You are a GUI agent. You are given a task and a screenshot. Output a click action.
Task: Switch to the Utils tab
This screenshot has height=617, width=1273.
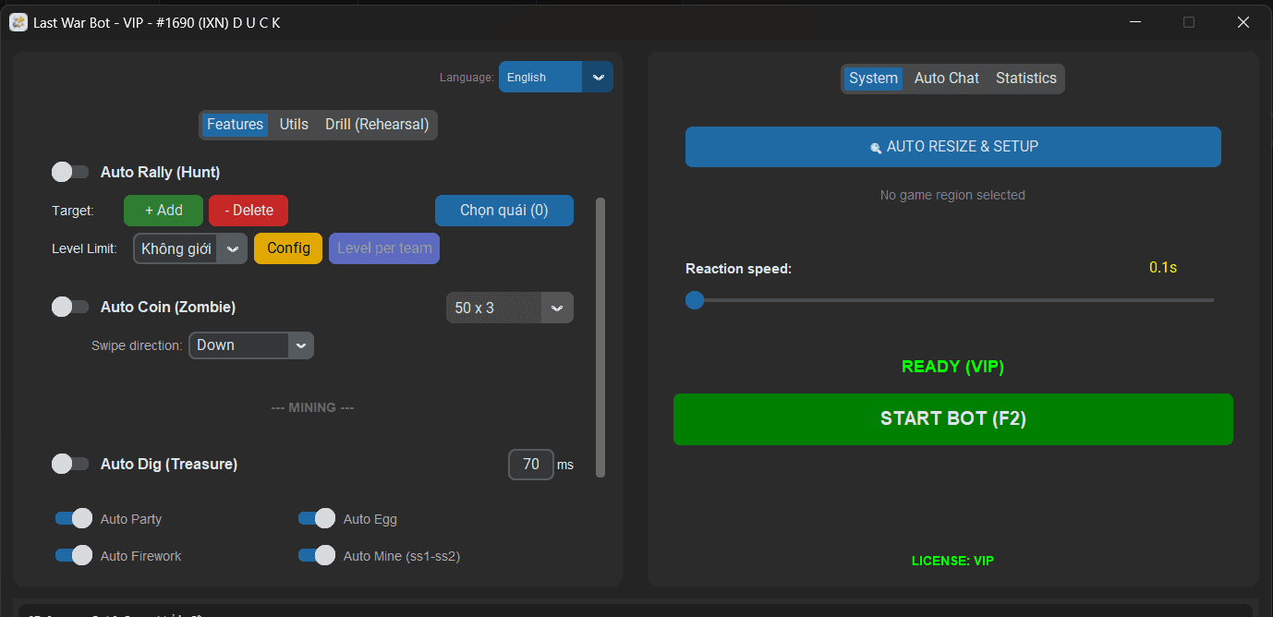(x=294, y=125)
